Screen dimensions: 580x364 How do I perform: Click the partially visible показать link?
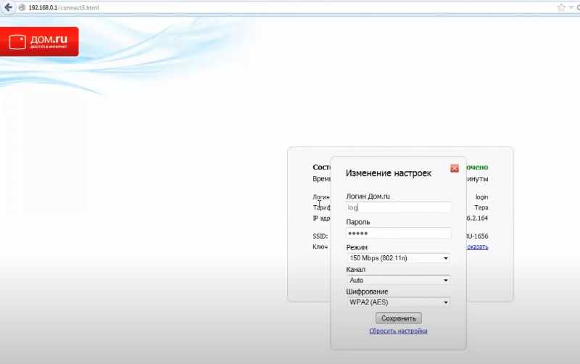(478, 247)
